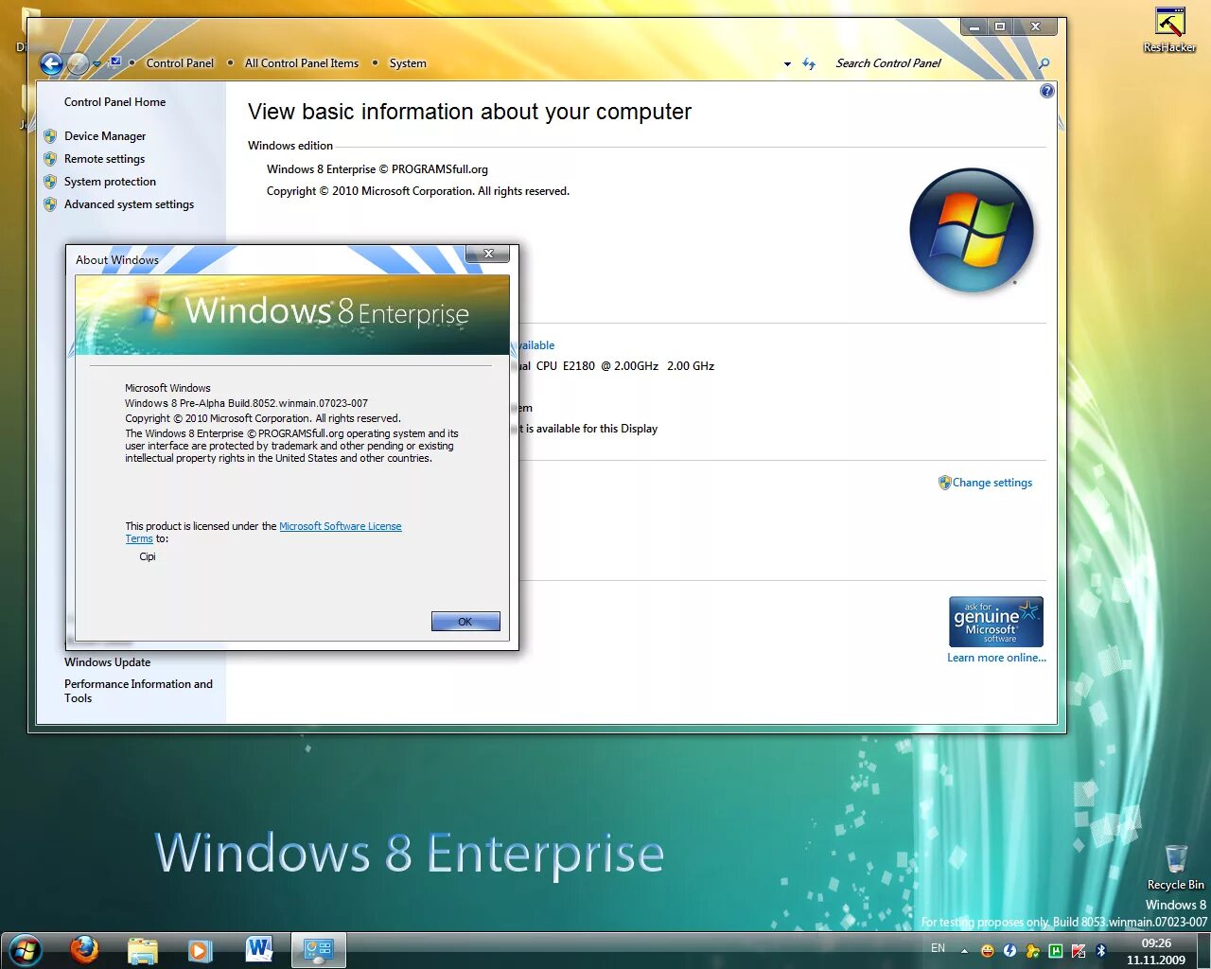1211x969 pixels.
Task: Click the System icon in address bar
Action: pos(115,62)
